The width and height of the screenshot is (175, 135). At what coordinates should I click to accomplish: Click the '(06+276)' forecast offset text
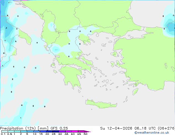166,128
